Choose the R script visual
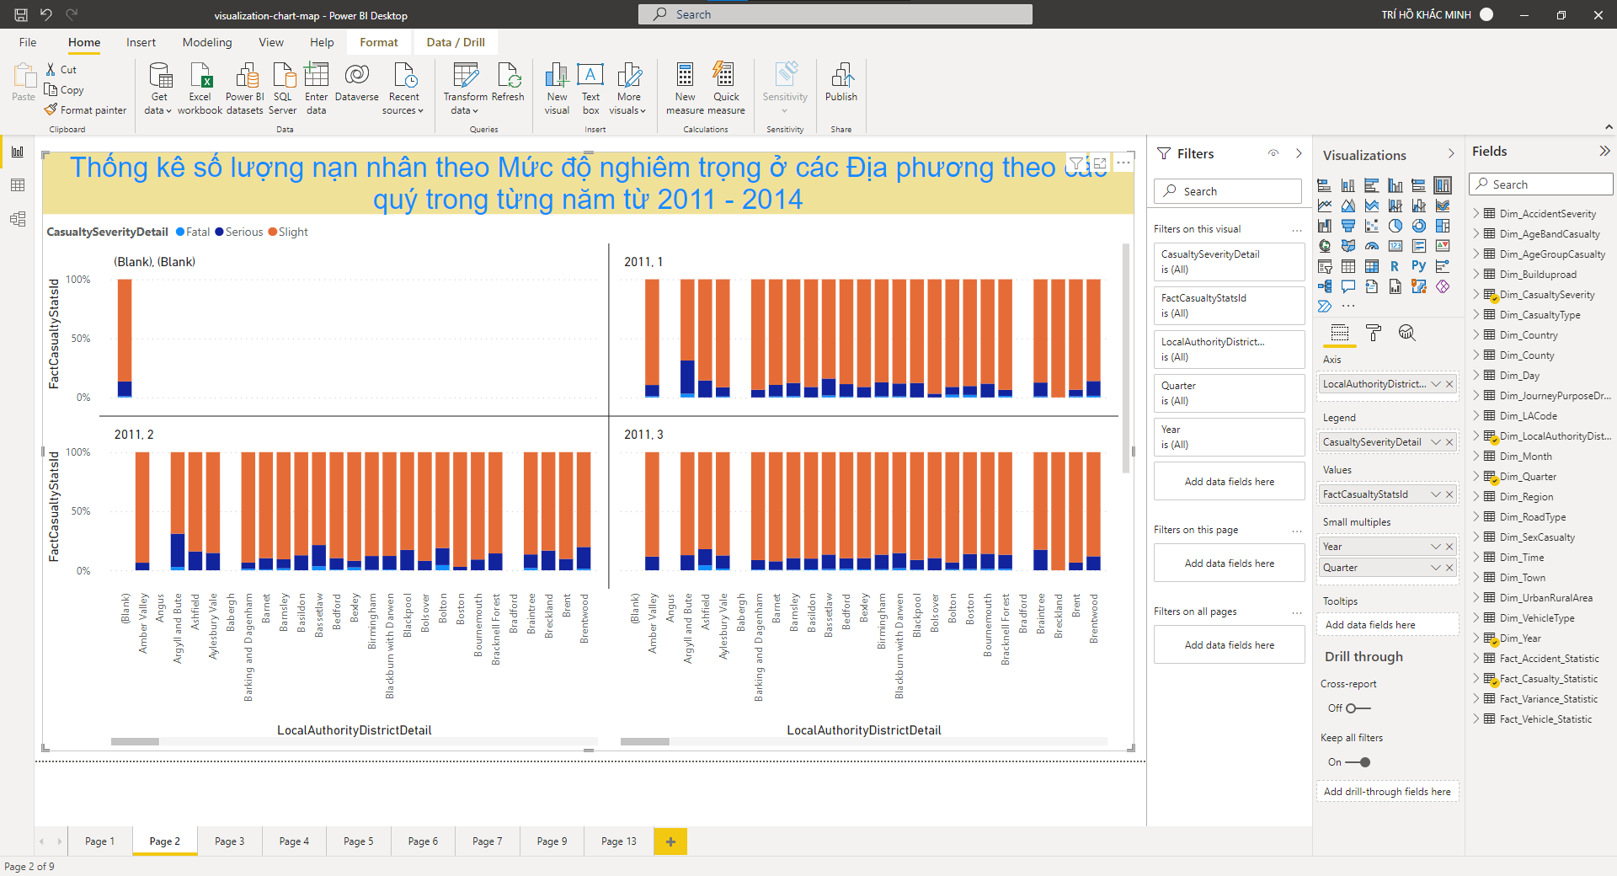 tap(1396, 266)
